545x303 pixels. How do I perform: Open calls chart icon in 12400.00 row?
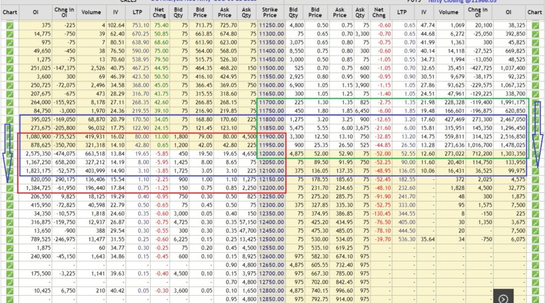click(x=10, y=222)
